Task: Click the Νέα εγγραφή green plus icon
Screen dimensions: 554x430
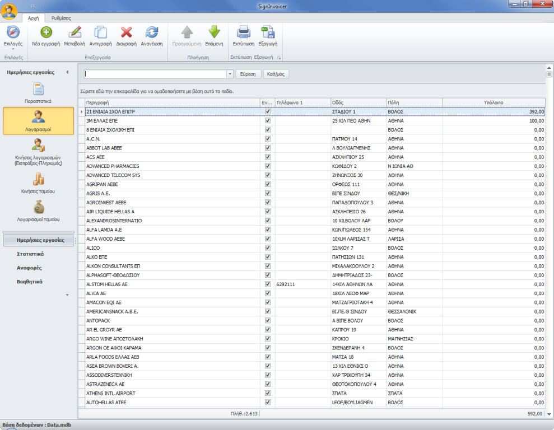Action: tap(46, 32)
